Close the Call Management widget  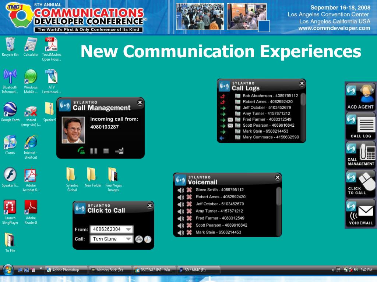click(140, 103)
